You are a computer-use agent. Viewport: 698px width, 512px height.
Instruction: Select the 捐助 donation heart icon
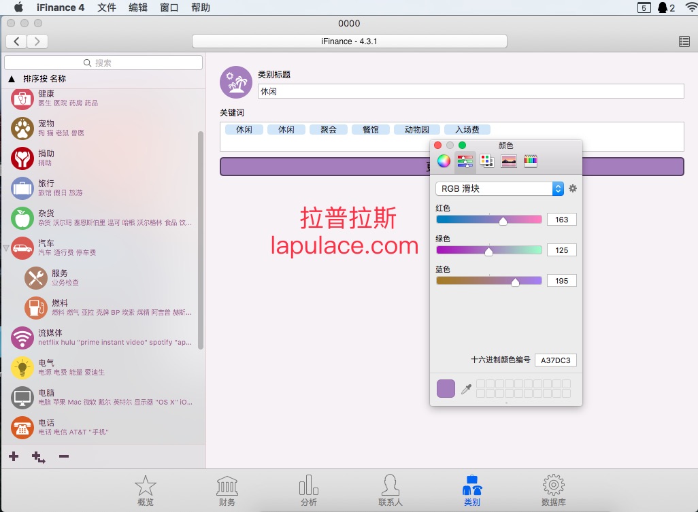click(22, 158)
